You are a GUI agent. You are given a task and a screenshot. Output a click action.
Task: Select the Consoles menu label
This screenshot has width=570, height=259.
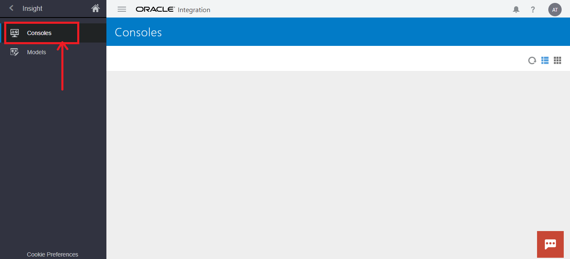point(39,33)
